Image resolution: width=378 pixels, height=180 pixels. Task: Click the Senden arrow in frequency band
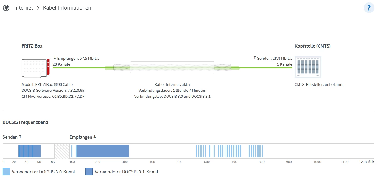coord(20,137)
